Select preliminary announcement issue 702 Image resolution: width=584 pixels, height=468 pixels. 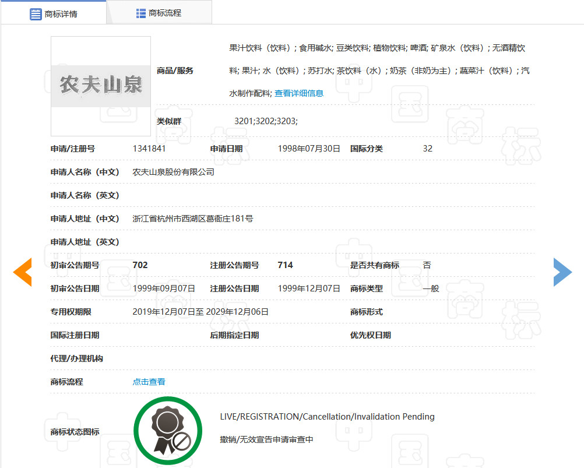140,265
